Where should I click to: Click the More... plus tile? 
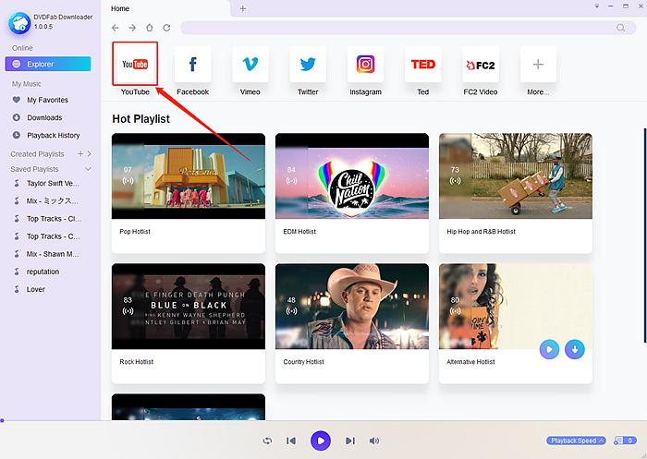[x=538, y=65]
